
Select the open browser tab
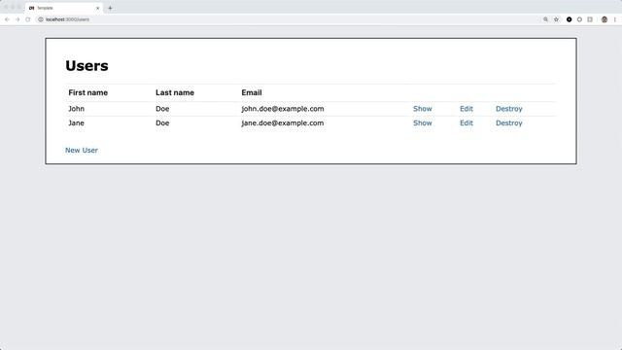click(64, 8)
